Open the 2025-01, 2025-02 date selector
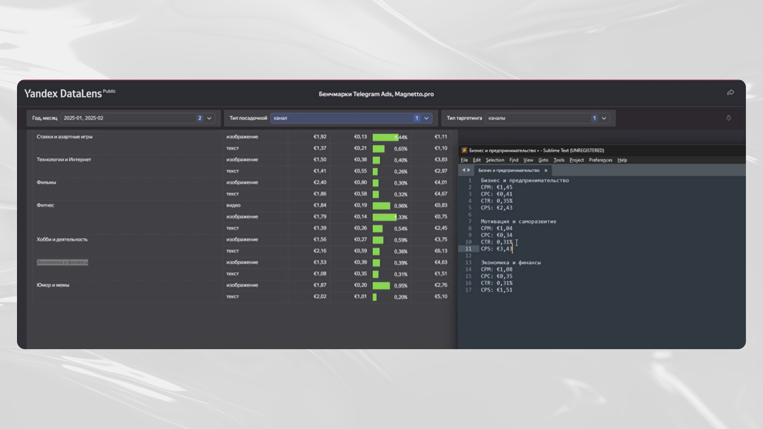Screen dimensions: 763x429 [x=137, y=118]
